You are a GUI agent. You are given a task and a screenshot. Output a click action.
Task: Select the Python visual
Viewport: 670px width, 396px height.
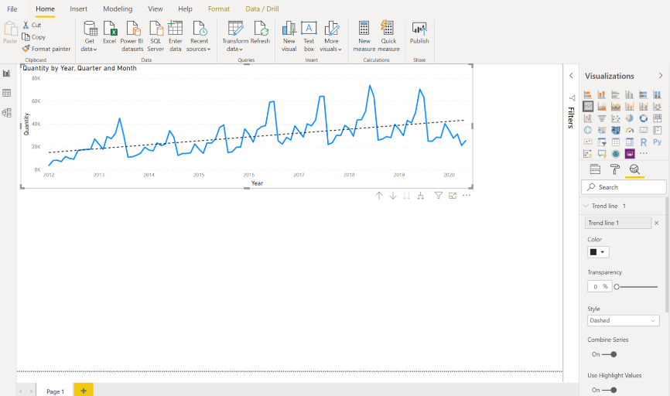[x=657, y=142]
